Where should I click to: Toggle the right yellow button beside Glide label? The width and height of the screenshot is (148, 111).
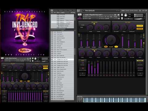pos(116,47)
